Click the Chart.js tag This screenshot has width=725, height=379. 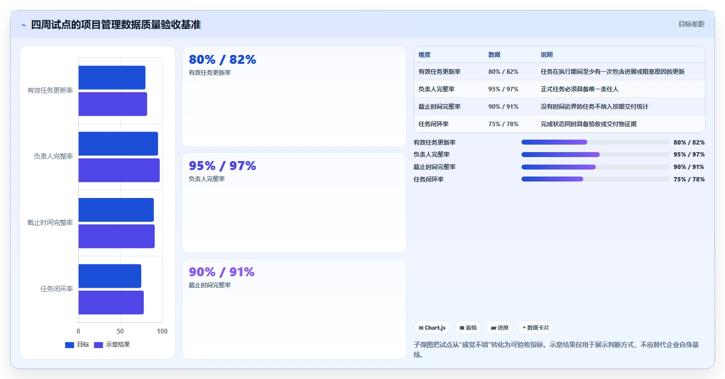point(432,328)
